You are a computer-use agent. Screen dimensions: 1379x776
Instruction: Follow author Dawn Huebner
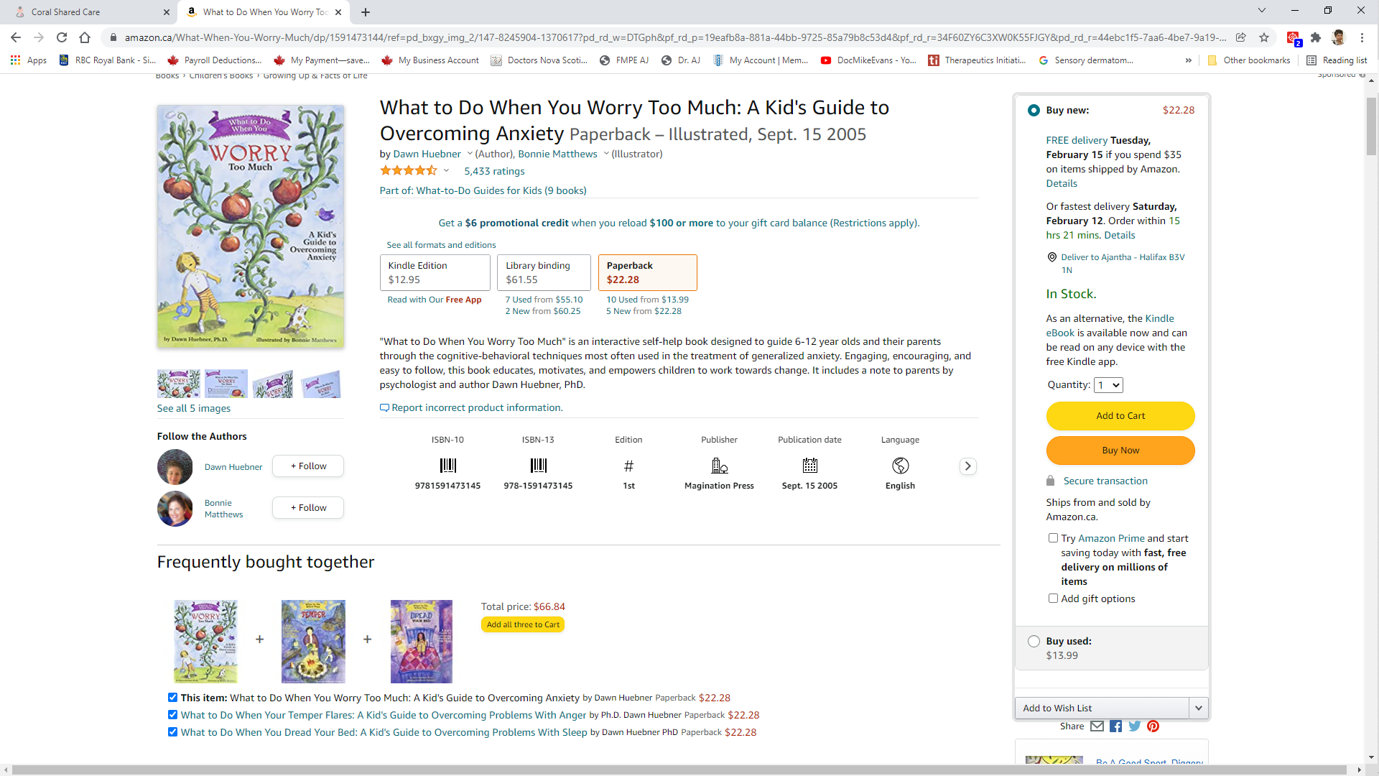tap(307, 466)
